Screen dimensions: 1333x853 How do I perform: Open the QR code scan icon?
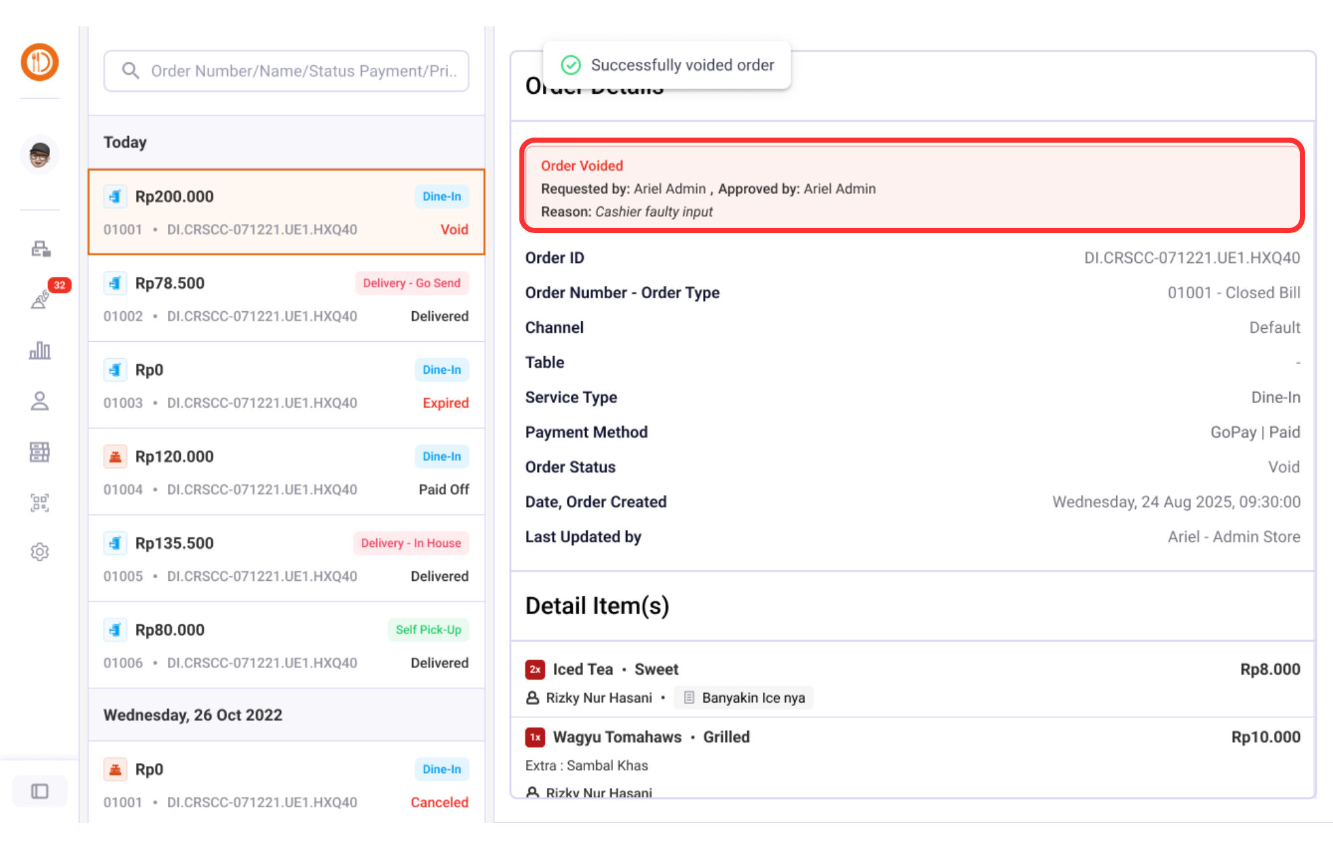click(x=40, y=502)
